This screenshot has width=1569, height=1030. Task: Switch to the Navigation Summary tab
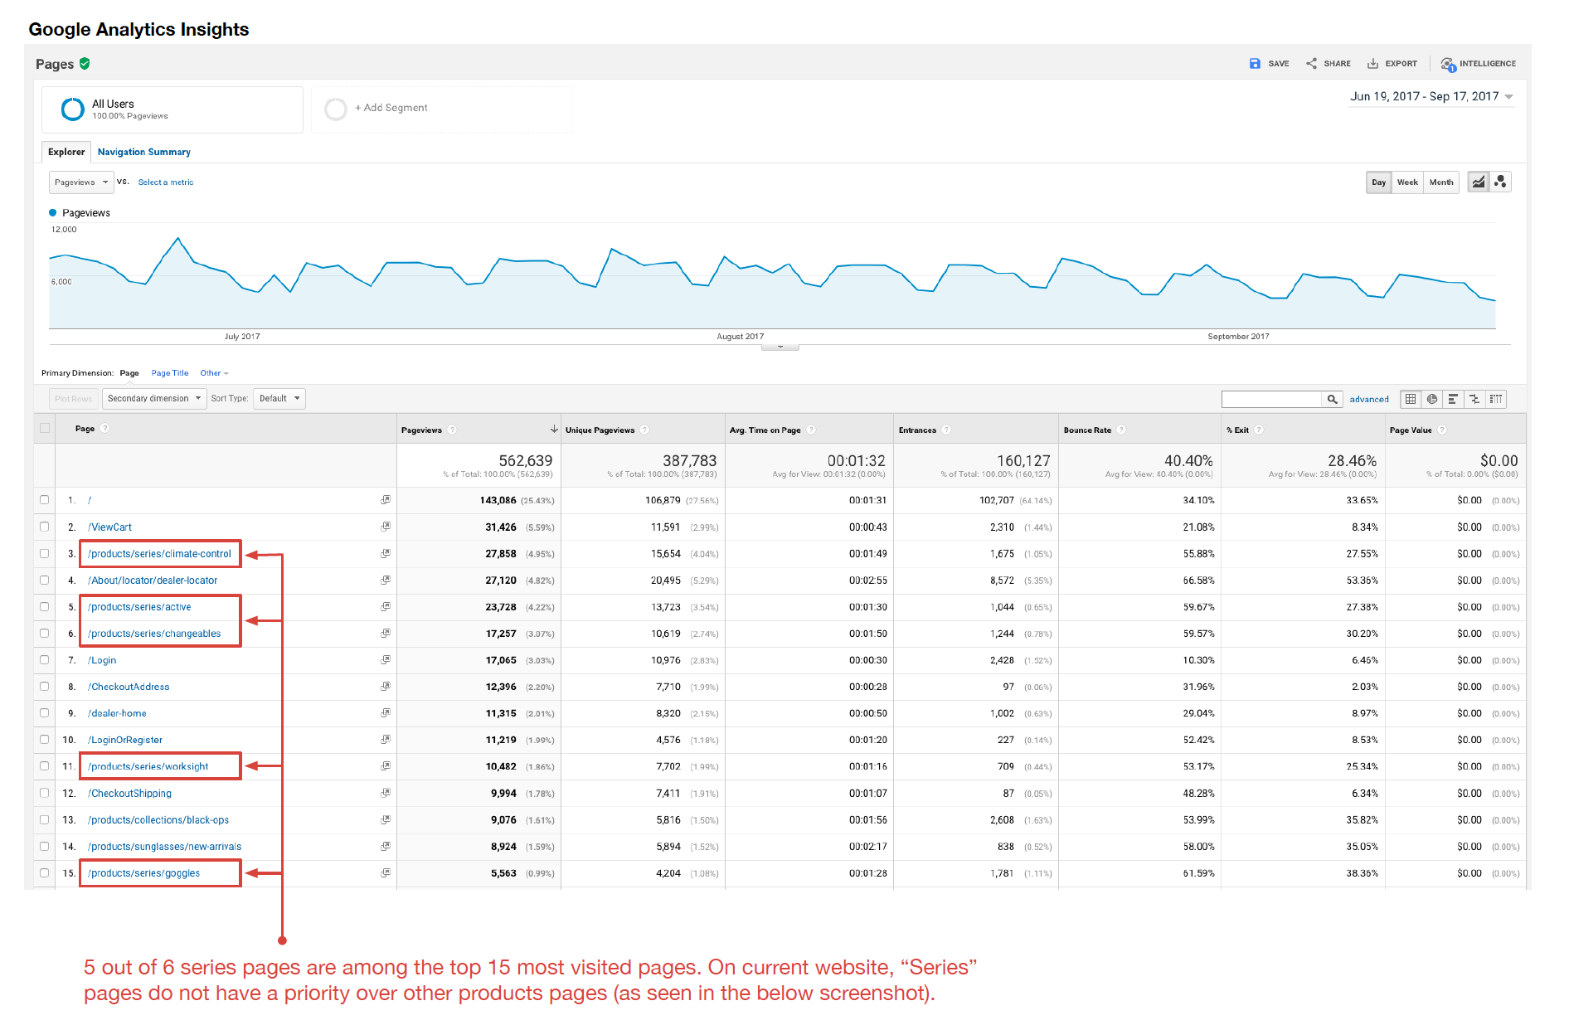(144, 152)
